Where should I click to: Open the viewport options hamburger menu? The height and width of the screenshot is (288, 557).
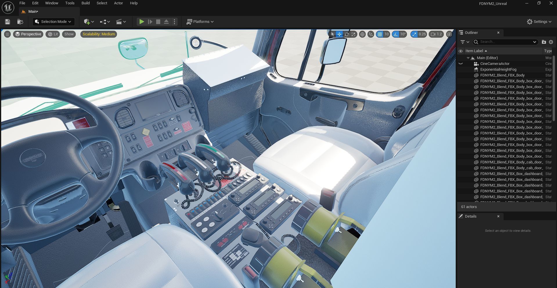click(x=8, y=34)
